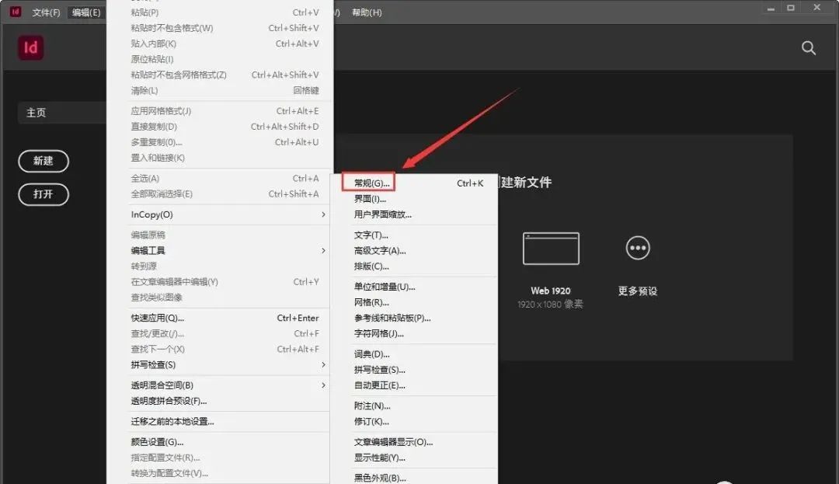The height and width of the screenshot is (484, 839).
Task: Open the 文件(F) menu
Action: 45,12
